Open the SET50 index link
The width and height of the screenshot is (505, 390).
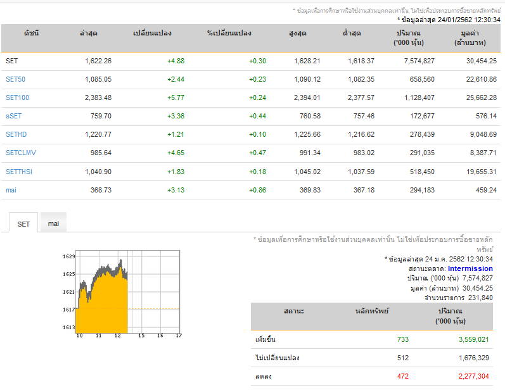pos(15,79)
